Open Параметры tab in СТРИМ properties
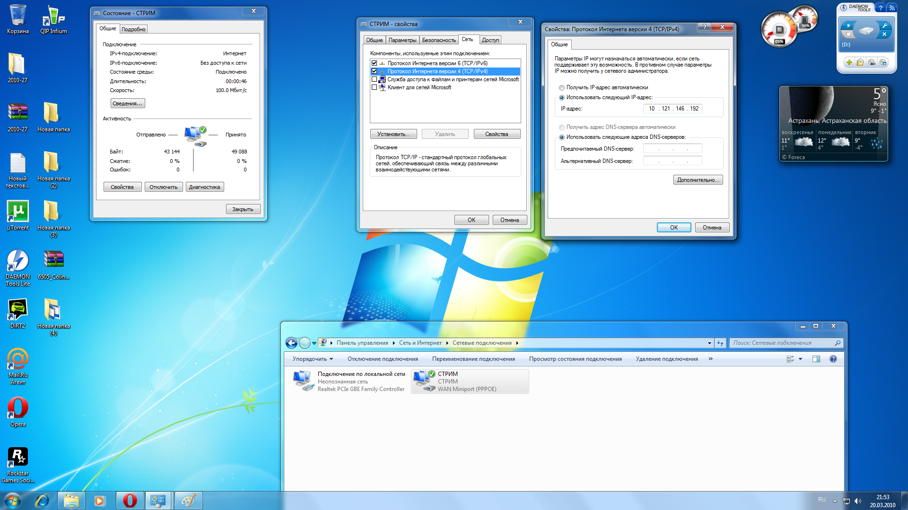 pos(402,40)
